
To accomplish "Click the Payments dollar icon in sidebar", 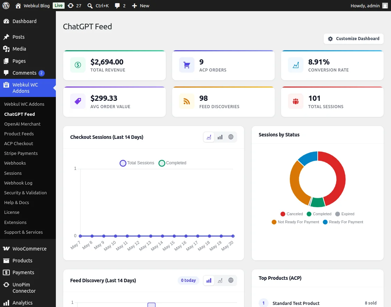I will coord(6,272).
